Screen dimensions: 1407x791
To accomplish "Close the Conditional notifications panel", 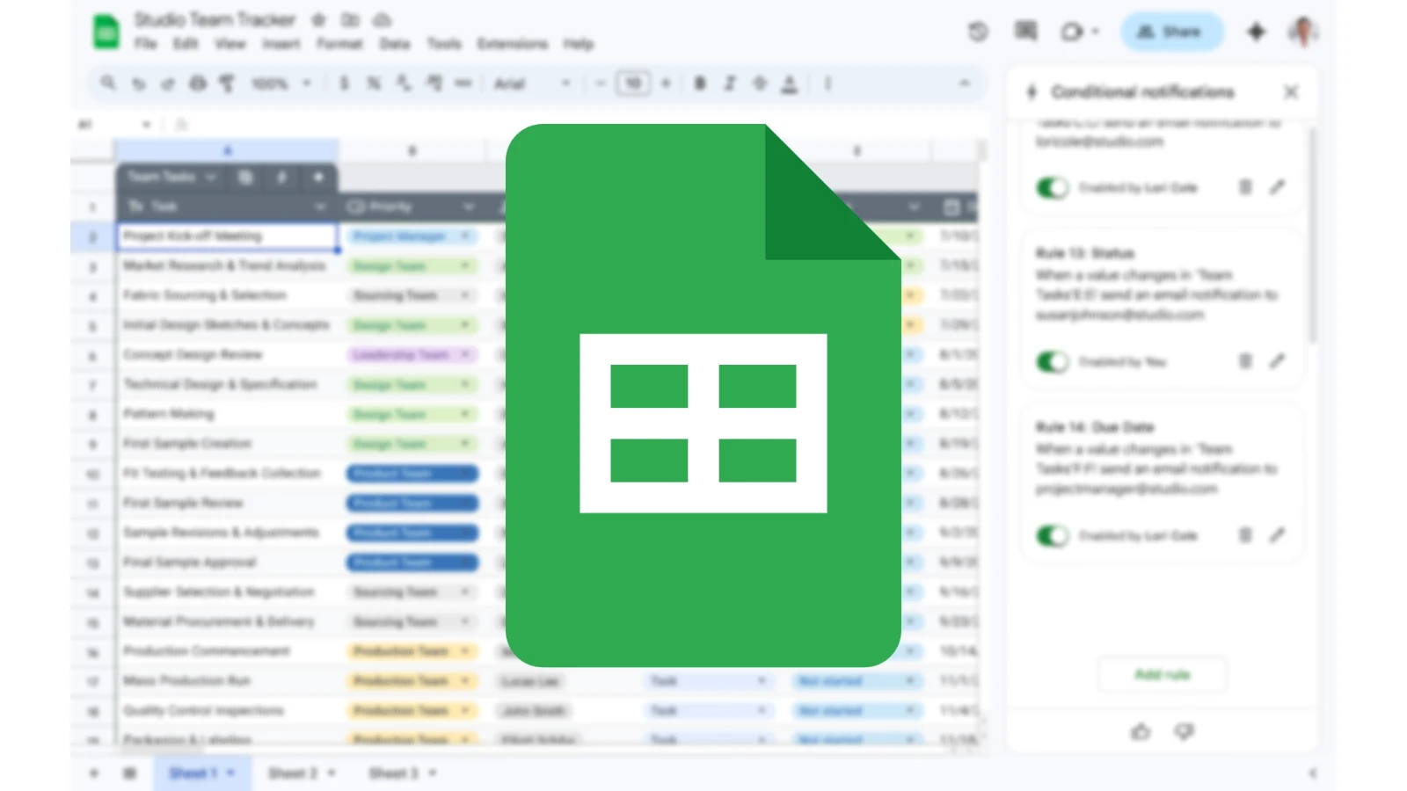I will point(1291,91).
